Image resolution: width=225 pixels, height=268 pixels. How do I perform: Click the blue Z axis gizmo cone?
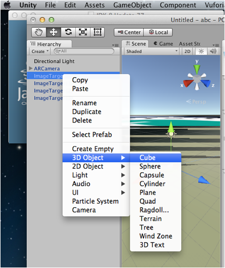[206, 83]
